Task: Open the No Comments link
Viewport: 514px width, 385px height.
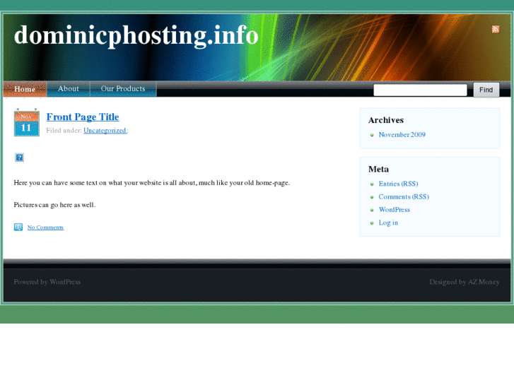Action: [45, 227]
